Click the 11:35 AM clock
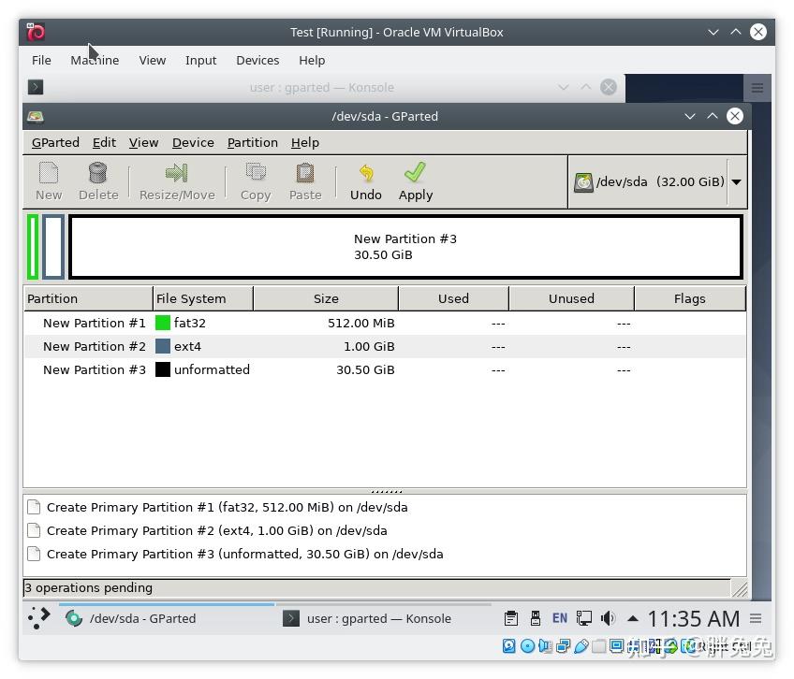This screenshot has width=794, height=679. point(693,618)
